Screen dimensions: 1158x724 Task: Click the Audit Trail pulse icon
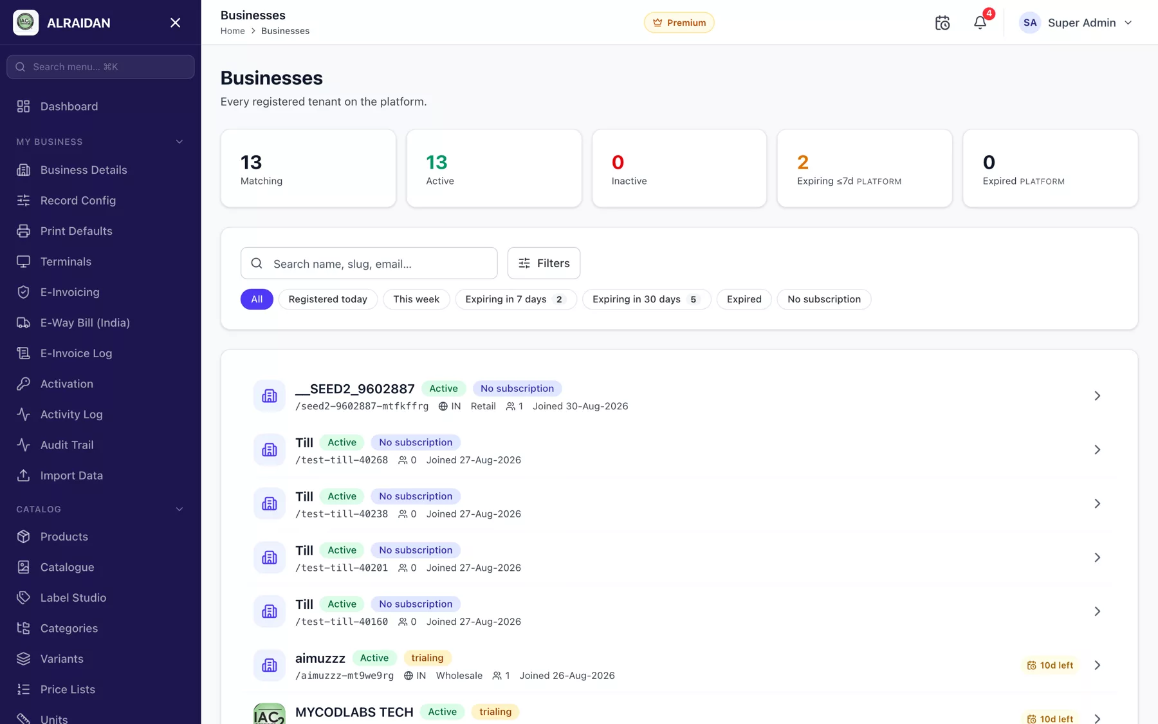24,445
